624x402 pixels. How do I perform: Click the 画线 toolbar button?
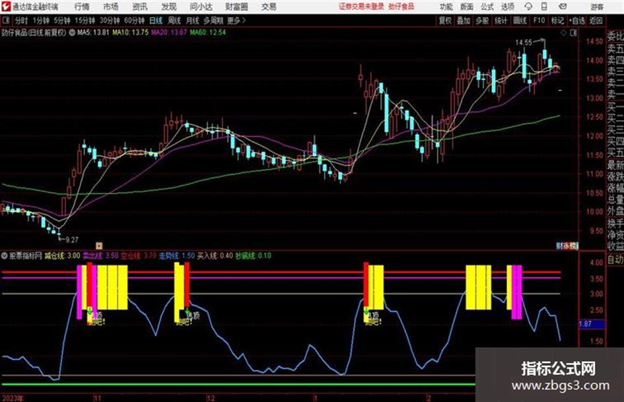click(520, 20)
